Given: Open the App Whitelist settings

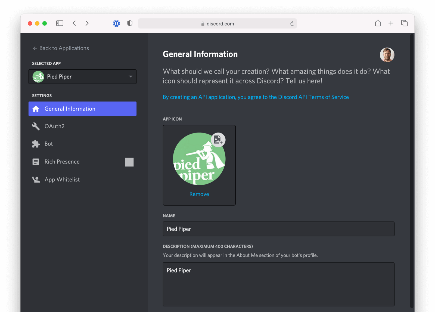Looking at the screenshot, I should tap(82, 180).
